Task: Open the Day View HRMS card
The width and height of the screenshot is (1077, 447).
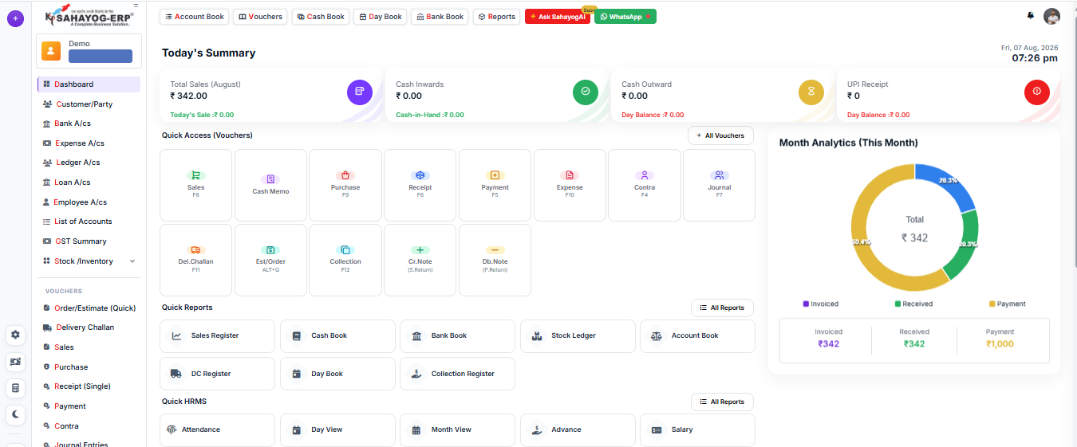Action: pyautogui.click(x=337, y=429)
